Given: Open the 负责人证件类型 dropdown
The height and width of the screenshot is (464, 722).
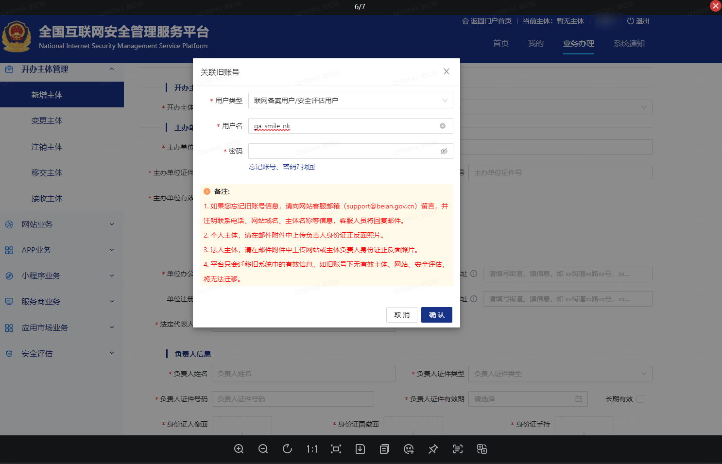Looking at the screenshot, I should 560,374.
